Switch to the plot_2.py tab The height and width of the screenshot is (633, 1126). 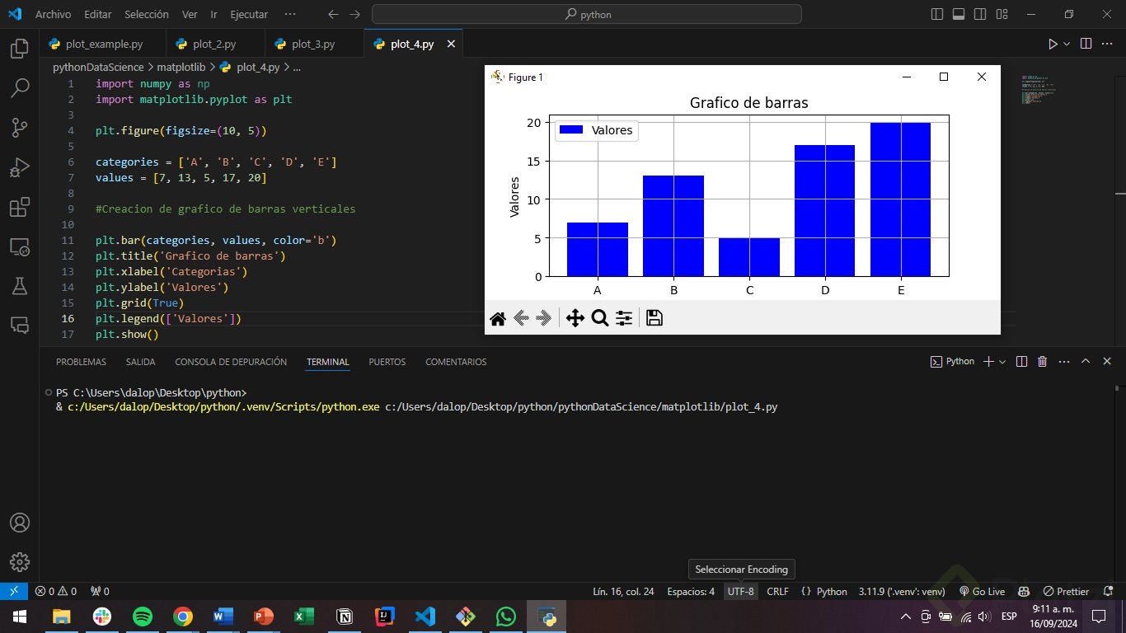213,45
